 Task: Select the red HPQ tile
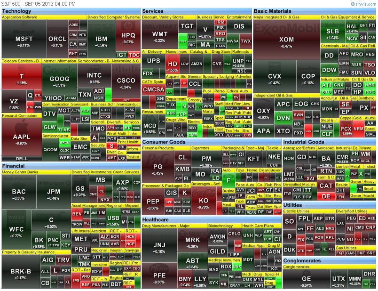(128, 35)
